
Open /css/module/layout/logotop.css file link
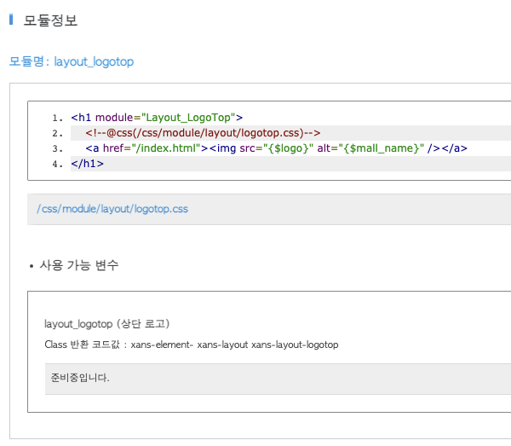(112, 209)
